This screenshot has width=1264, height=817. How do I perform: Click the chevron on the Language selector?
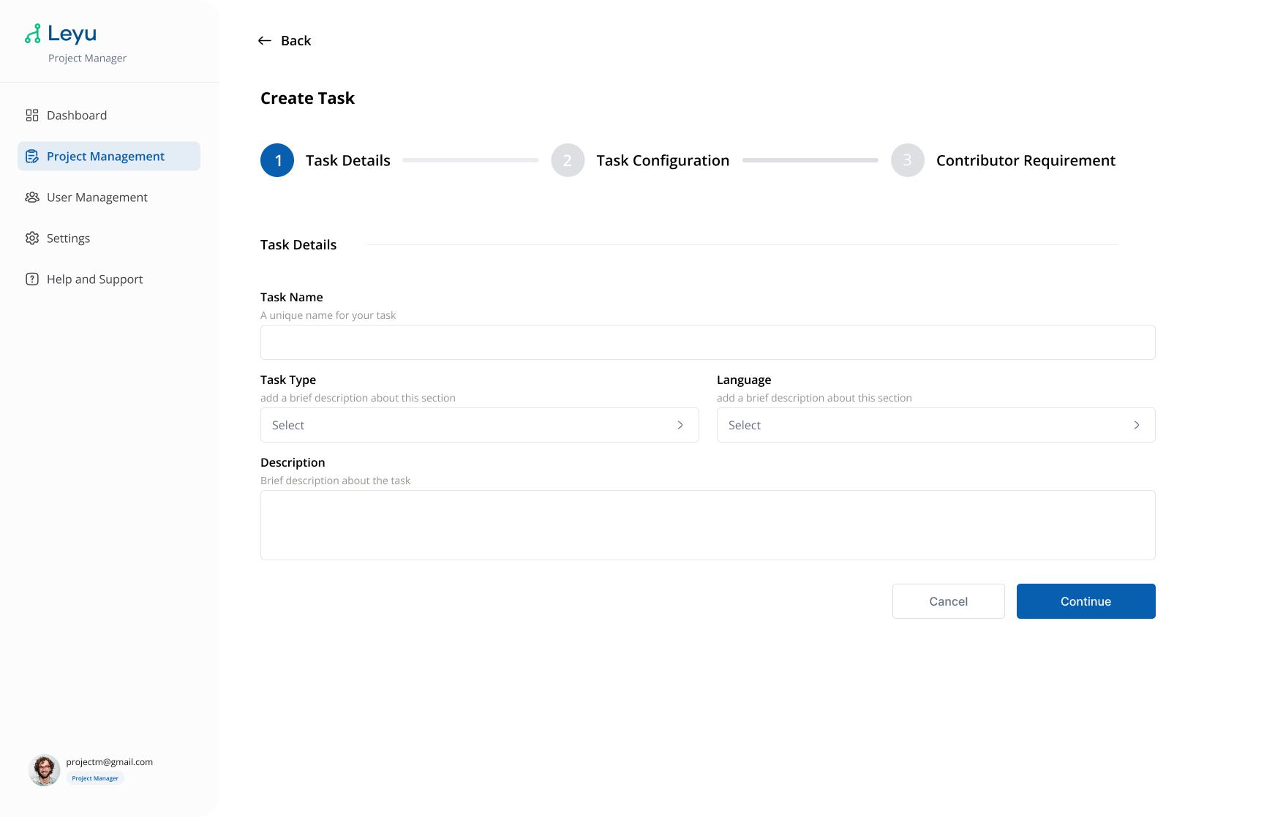point(1137,424)
